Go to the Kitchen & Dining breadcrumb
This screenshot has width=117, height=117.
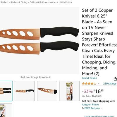(19, 2)
